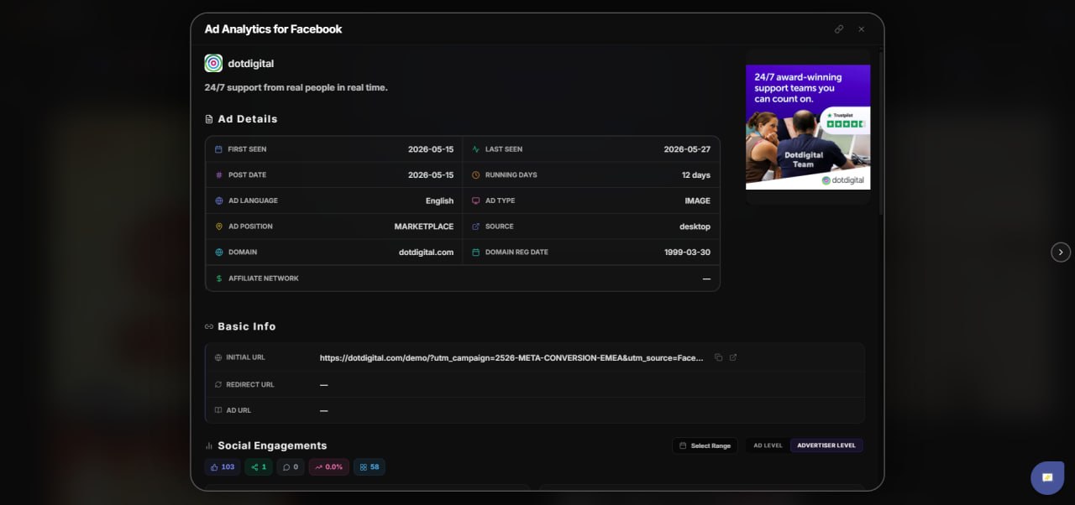This screenshot has height=505, width=1075.
Task: Click the Affiliate Network dollar icon
Action: [x=218, y=279]
